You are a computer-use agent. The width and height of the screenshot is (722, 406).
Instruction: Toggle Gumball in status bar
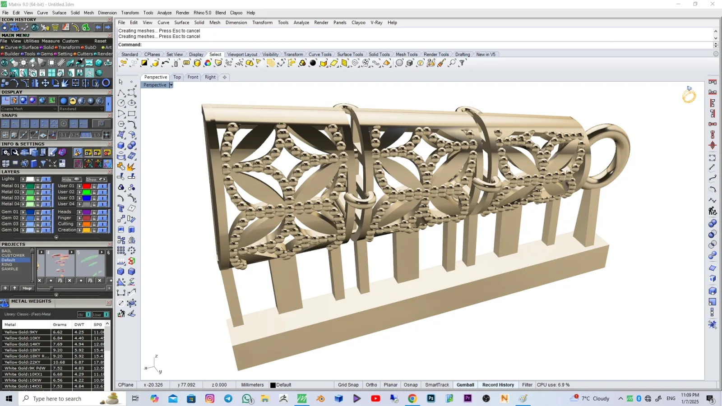pos(465,385)
